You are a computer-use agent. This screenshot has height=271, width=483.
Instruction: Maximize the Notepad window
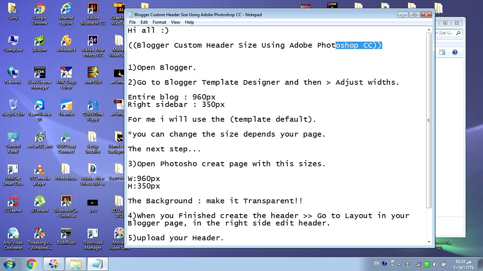(414, 15)
